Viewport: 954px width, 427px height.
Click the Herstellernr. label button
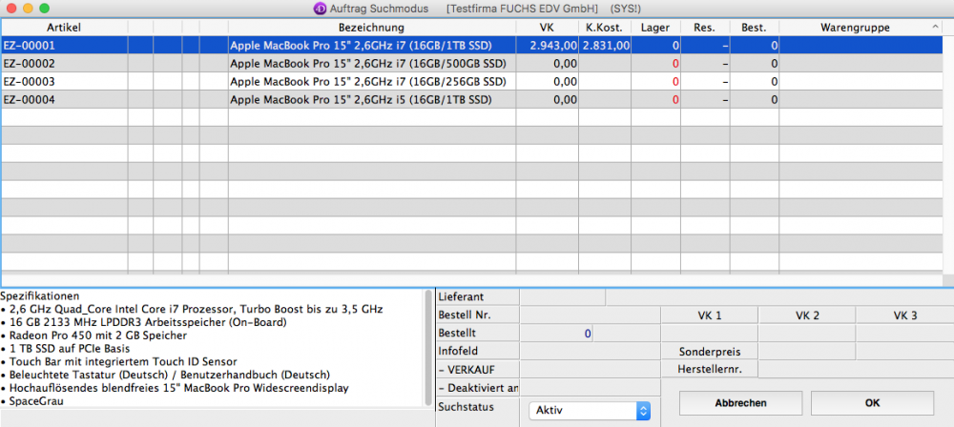[709, 369]
